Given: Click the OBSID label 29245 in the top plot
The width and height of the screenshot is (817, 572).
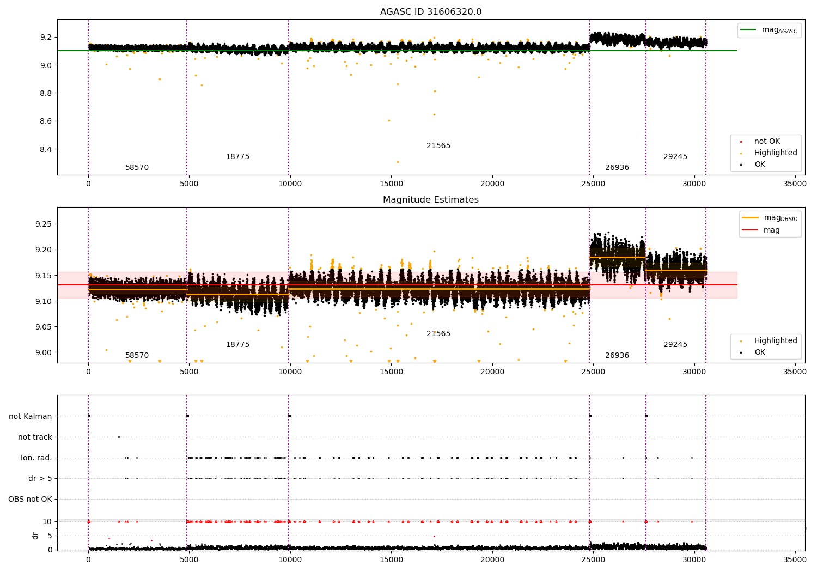Looking at the screenshot, I should click(x=675, y=157).
